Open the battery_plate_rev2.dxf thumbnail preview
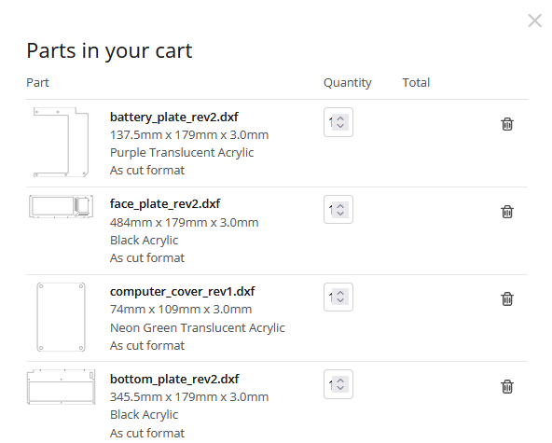 pos(61,143)
